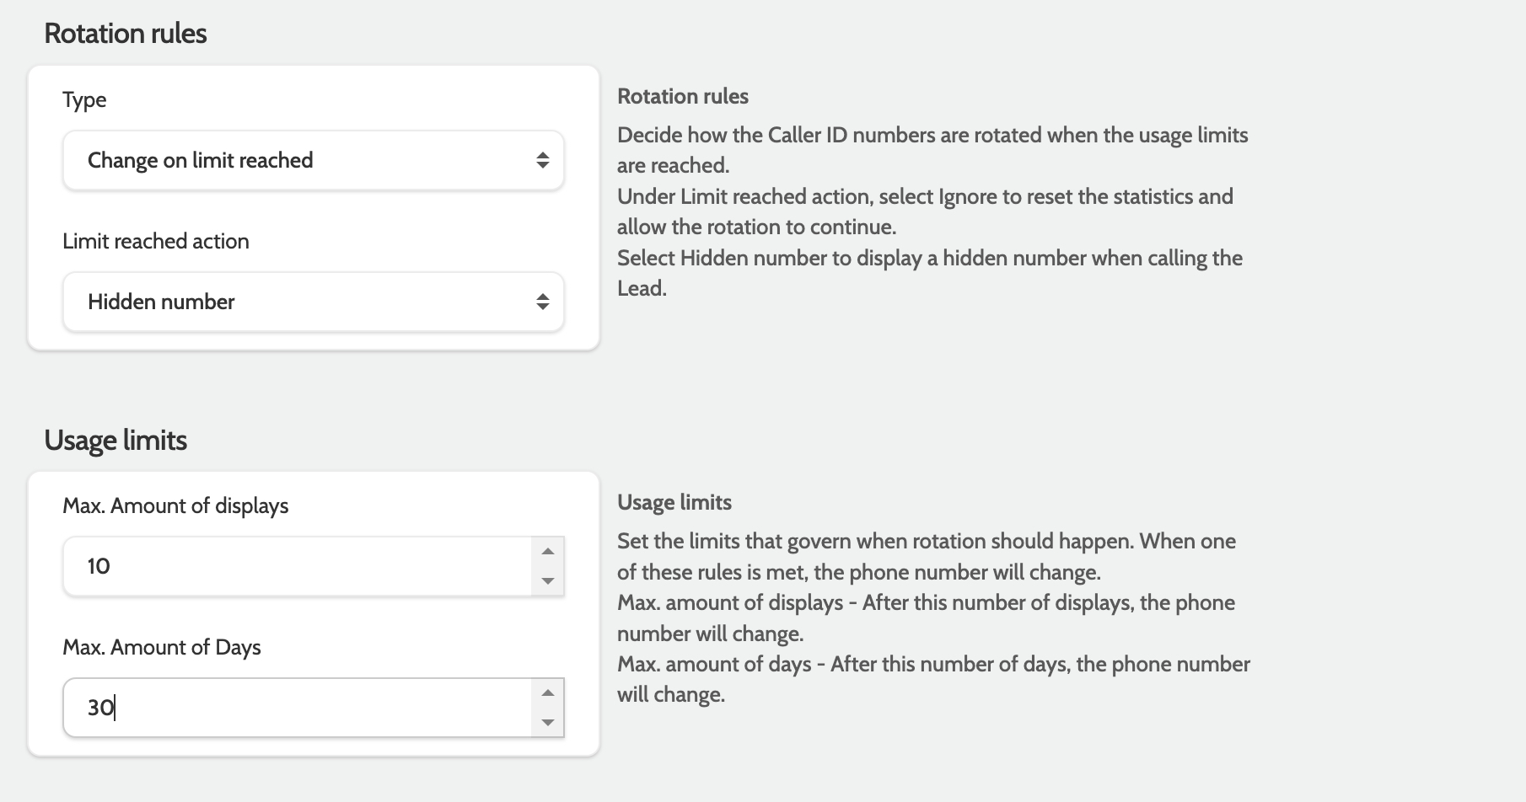Screen dimensions: 1526x802
Task: Decrease Max. Amount of Days with down arrow
Action: (x=548, y=722)
